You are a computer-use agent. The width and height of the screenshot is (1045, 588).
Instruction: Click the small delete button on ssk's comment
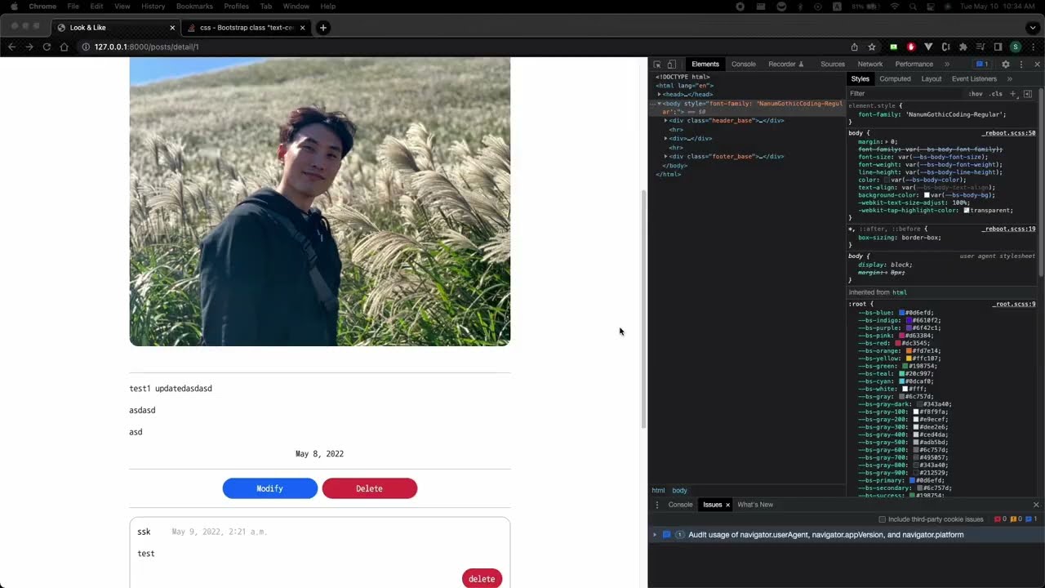(x=482, y=579)
